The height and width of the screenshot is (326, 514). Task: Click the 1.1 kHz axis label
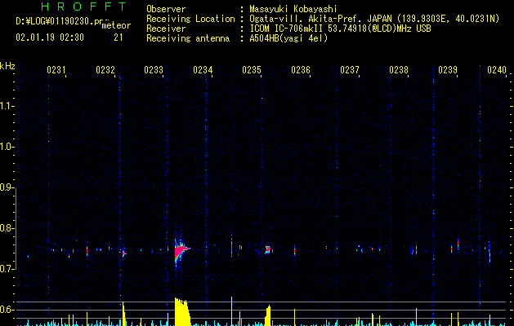point(7,106)
